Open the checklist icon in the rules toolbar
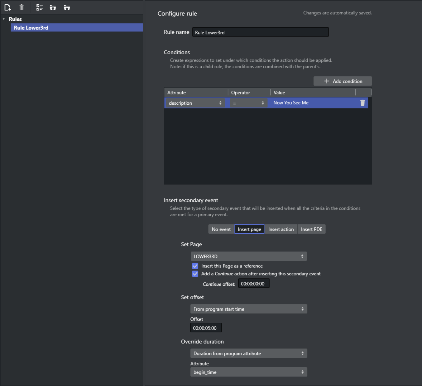 click(39, 7)
